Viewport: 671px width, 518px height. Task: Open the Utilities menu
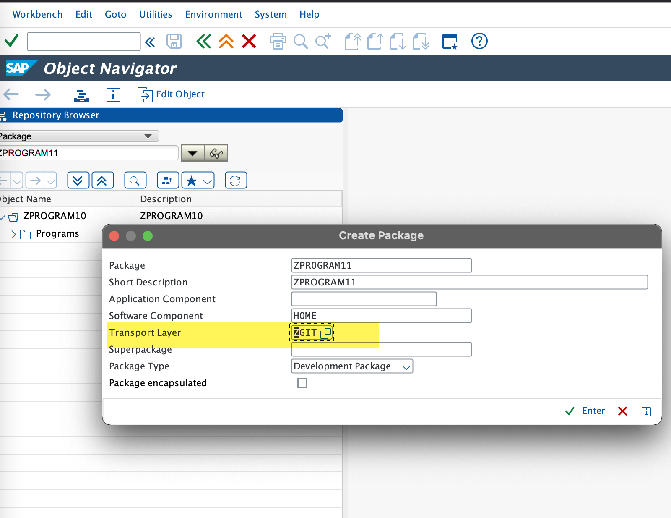pos(156,14)
